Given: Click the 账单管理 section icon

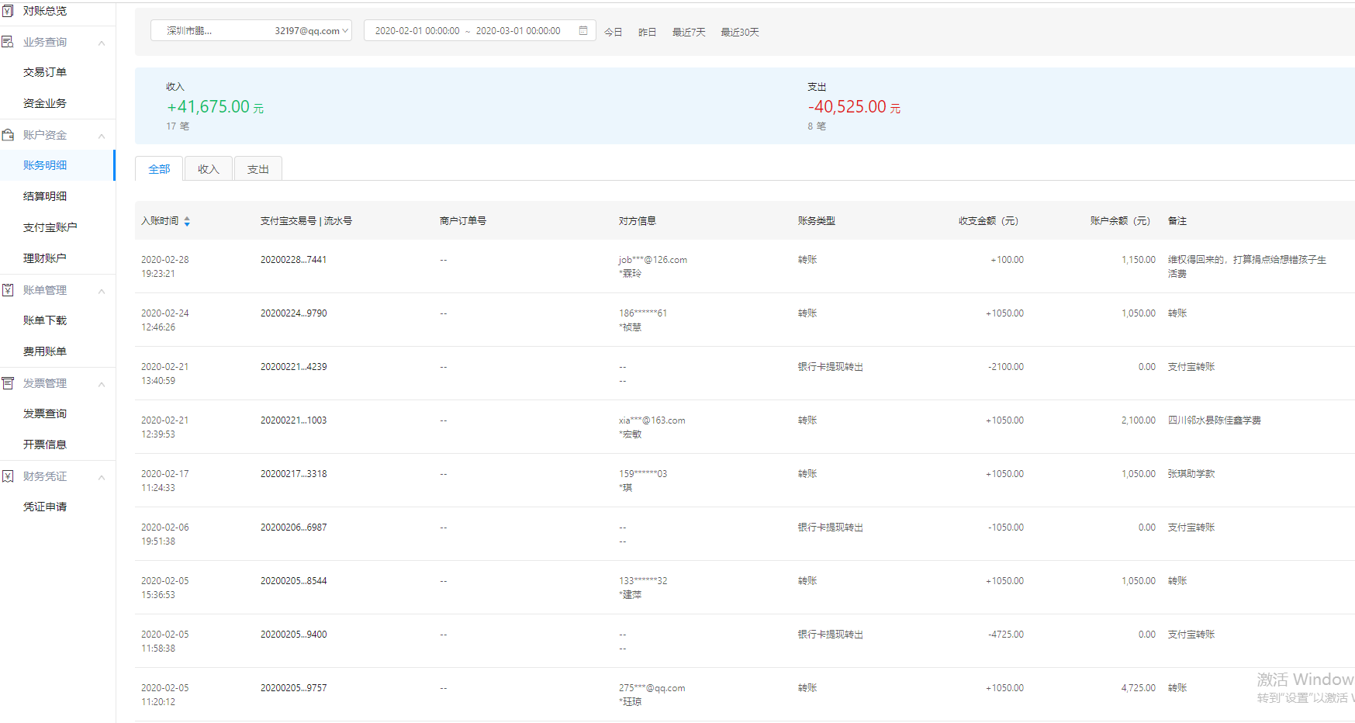Looking at the screenshot, I should pyautogui.click(x=8, y=290).
